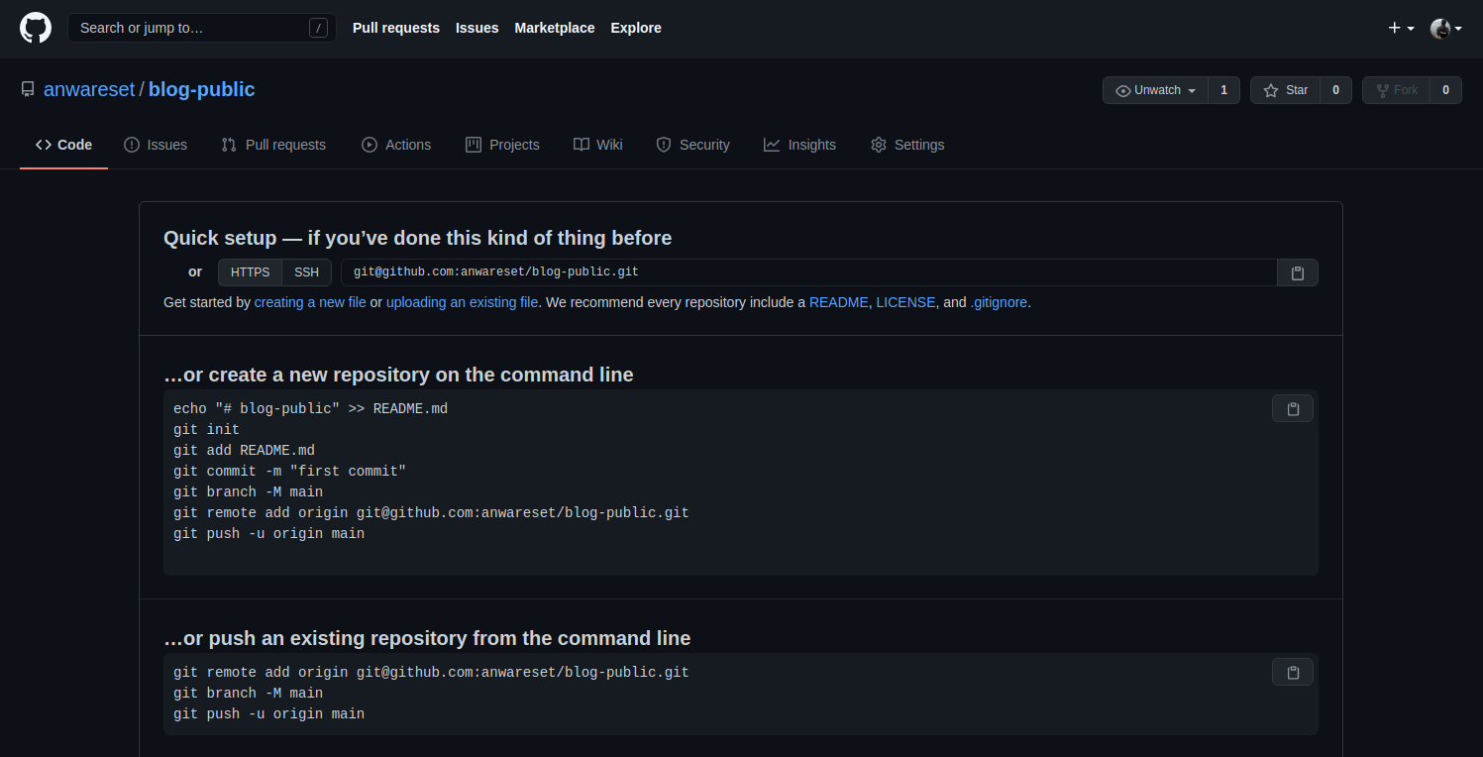Open the plus create-new dropdown

pyautogui.click(x=1401, y=28)
